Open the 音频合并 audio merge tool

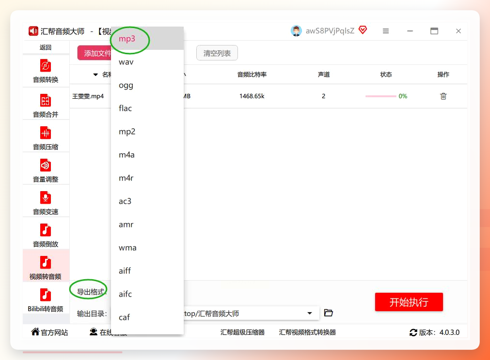46,106
